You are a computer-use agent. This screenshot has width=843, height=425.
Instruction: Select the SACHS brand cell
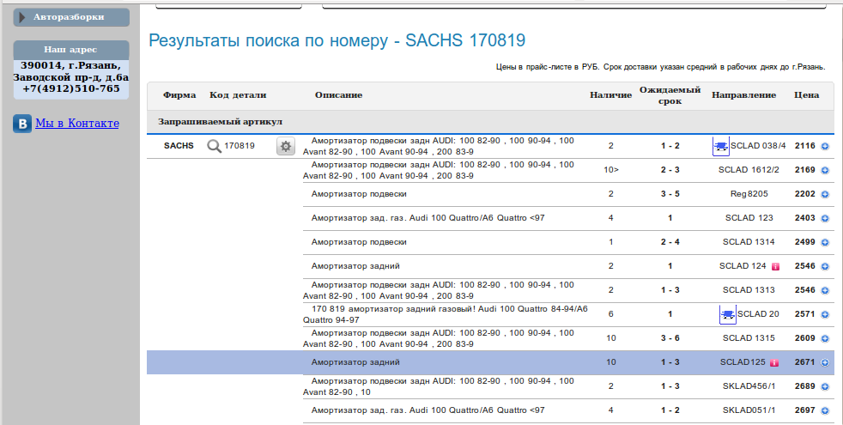pos(179,146)
